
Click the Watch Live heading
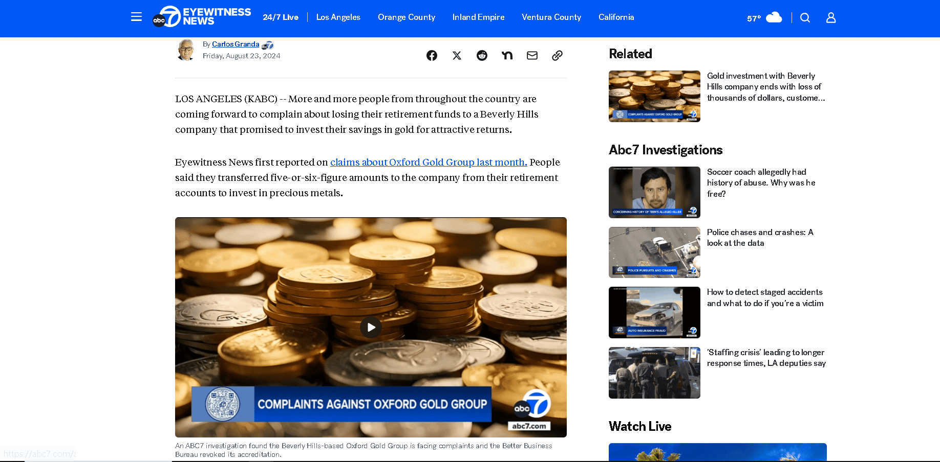tap(640, 426)
